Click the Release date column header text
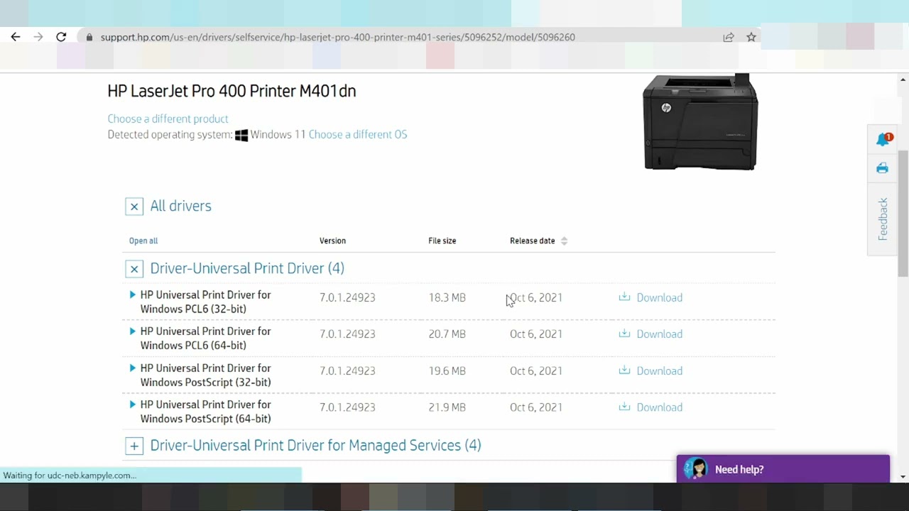This screenshot has height=511, width=909. pos(532,241)
